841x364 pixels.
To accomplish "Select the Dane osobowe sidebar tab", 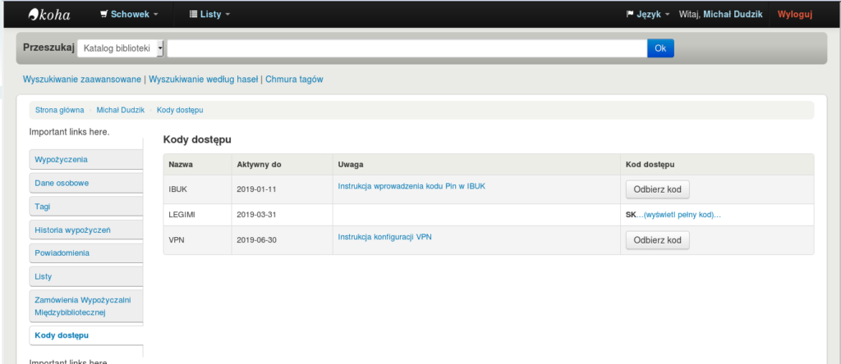I will (62, 183).
